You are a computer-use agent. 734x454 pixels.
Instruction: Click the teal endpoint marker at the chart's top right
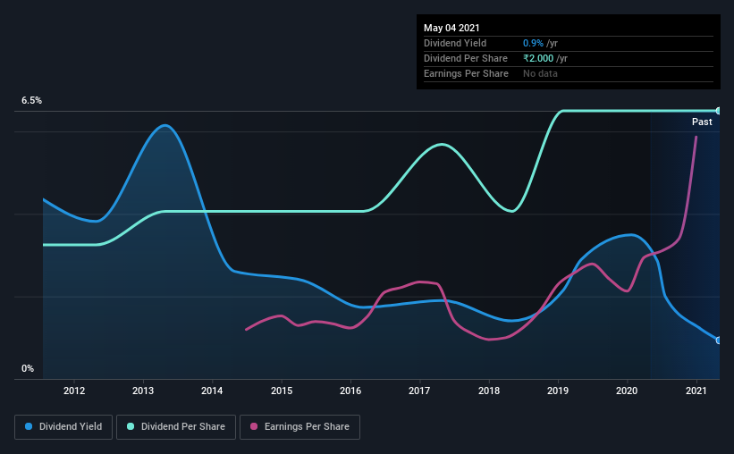coord(718,111)
